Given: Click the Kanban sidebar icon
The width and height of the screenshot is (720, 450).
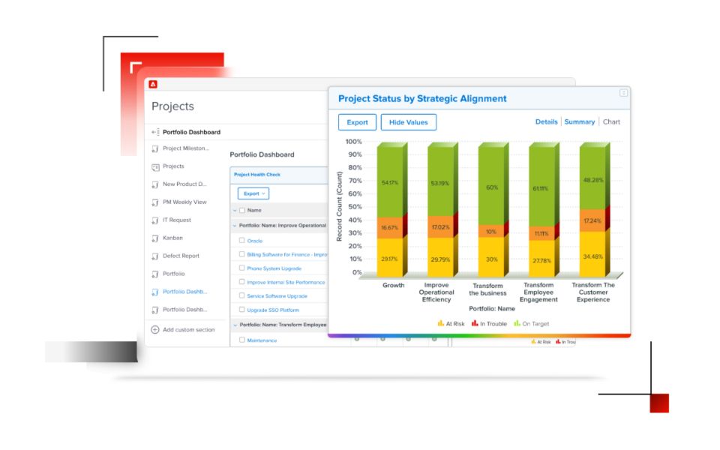Looking at the screenshot, I should (155, 238).
